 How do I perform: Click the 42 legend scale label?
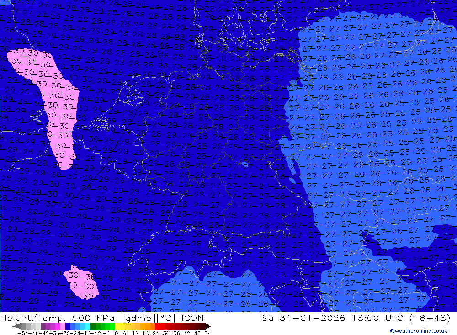(187, 333)
